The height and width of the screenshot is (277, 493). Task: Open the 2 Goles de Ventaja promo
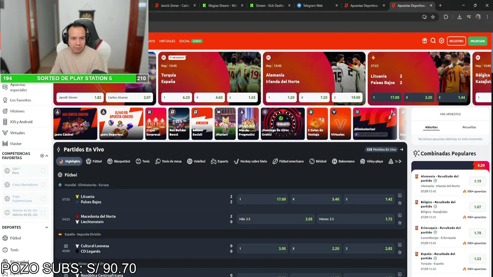[x=317, y=123]
